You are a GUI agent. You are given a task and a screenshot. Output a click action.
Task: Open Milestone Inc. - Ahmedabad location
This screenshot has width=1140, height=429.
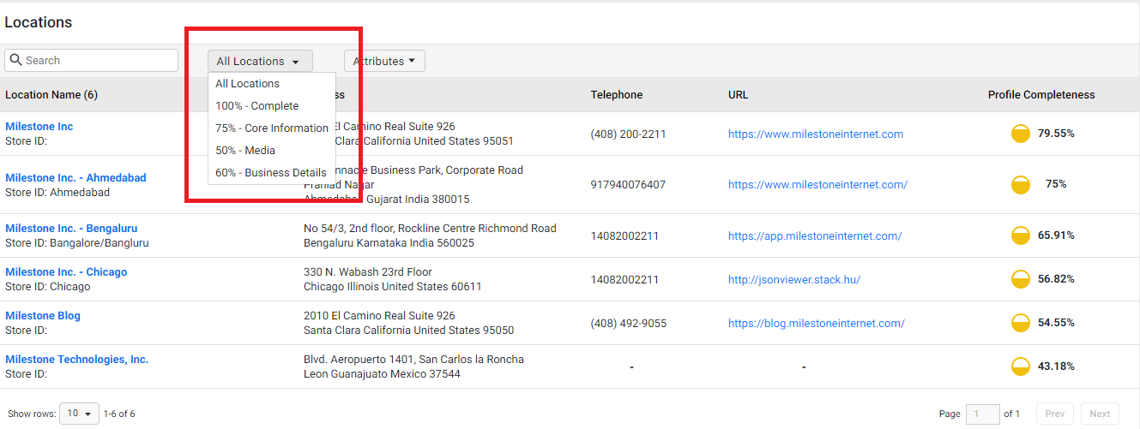(75, 178)
